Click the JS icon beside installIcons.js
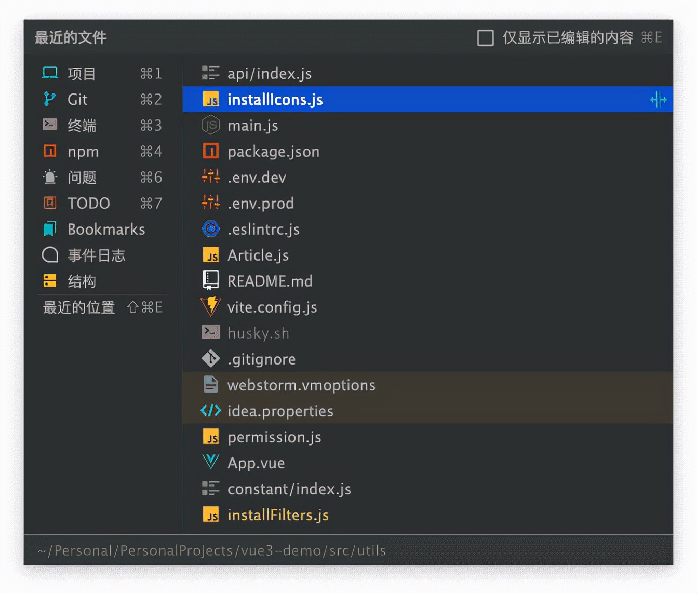This screenshot has height=593, width=697. click(x=210, y=99)
